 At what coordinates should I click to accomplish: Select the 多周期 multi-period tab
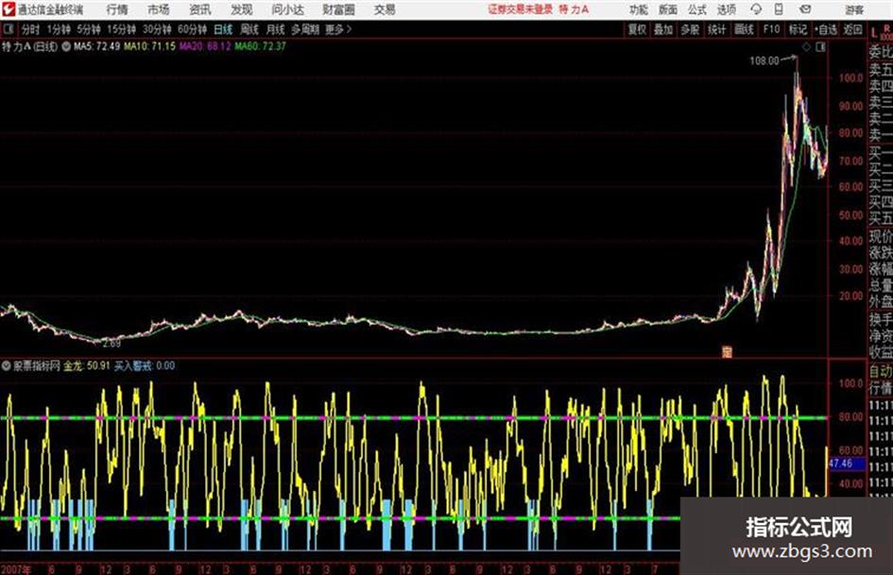pyautogui.click(x=305, y=29)
